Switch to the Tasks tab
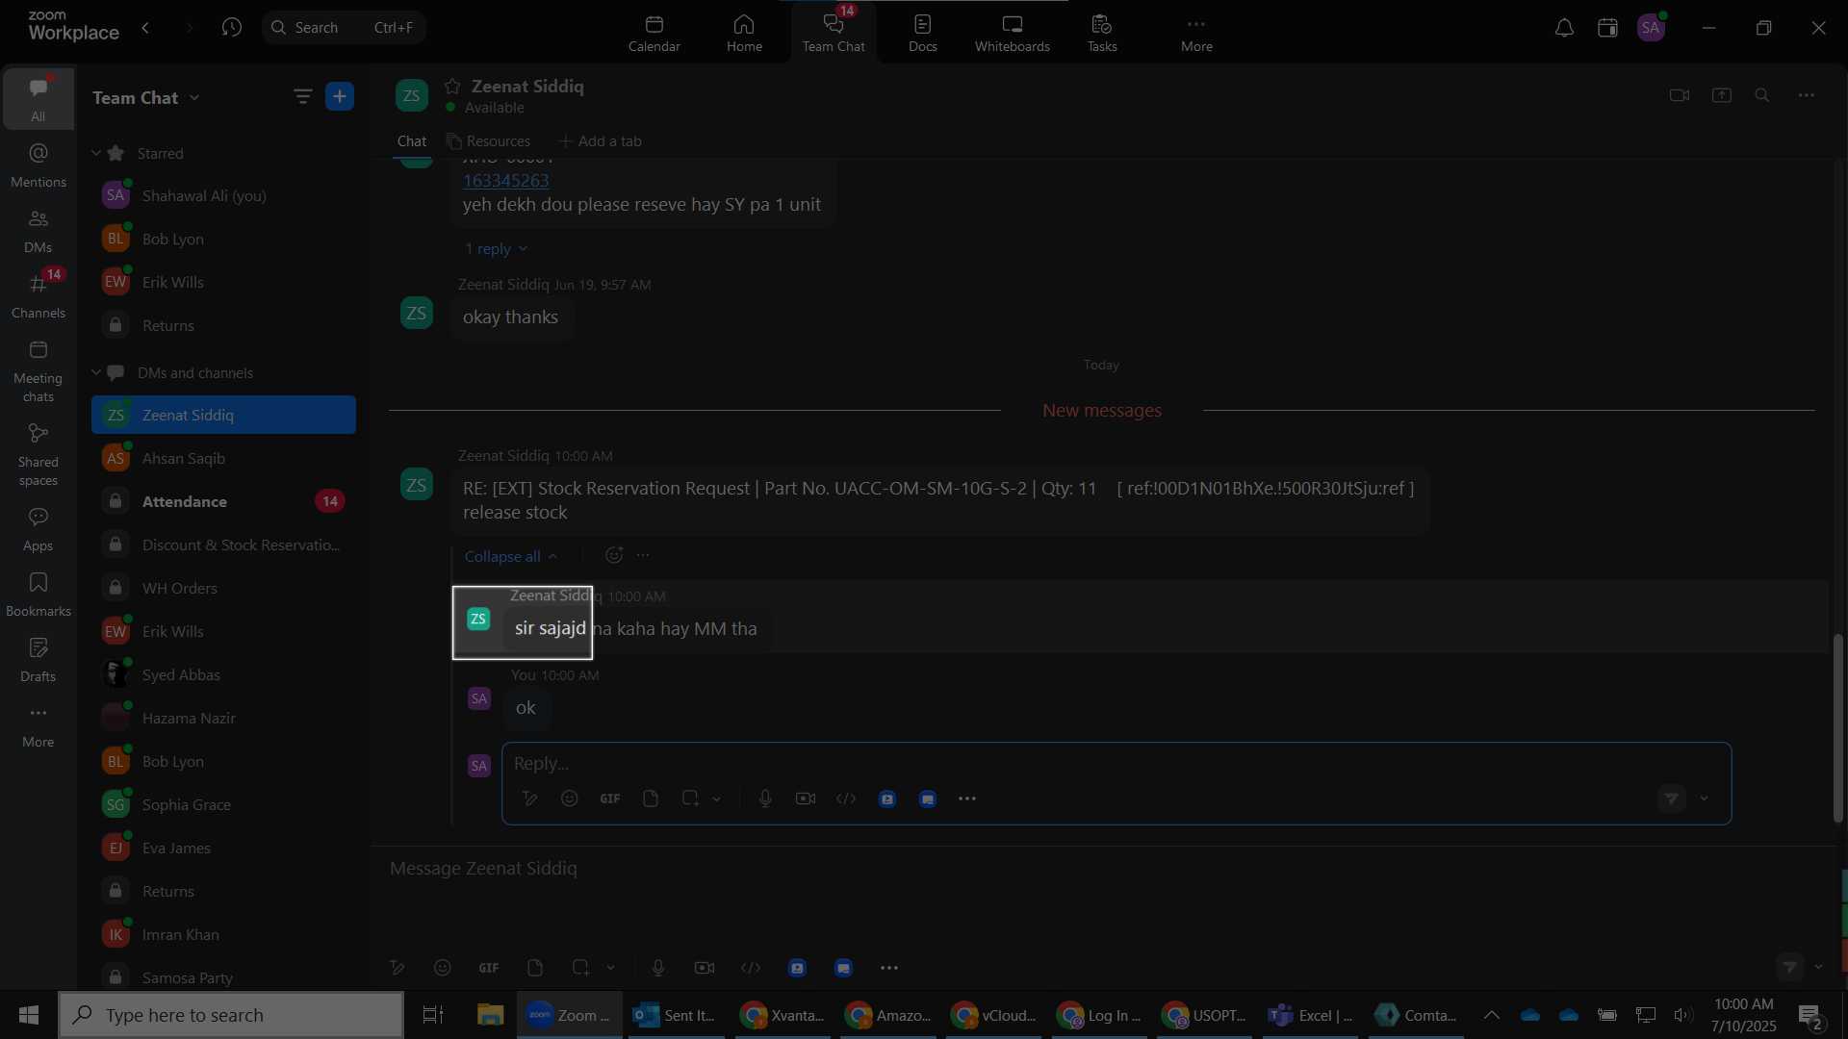Viewport: 1848px width, 1039px height. [x=1102, y=33]
